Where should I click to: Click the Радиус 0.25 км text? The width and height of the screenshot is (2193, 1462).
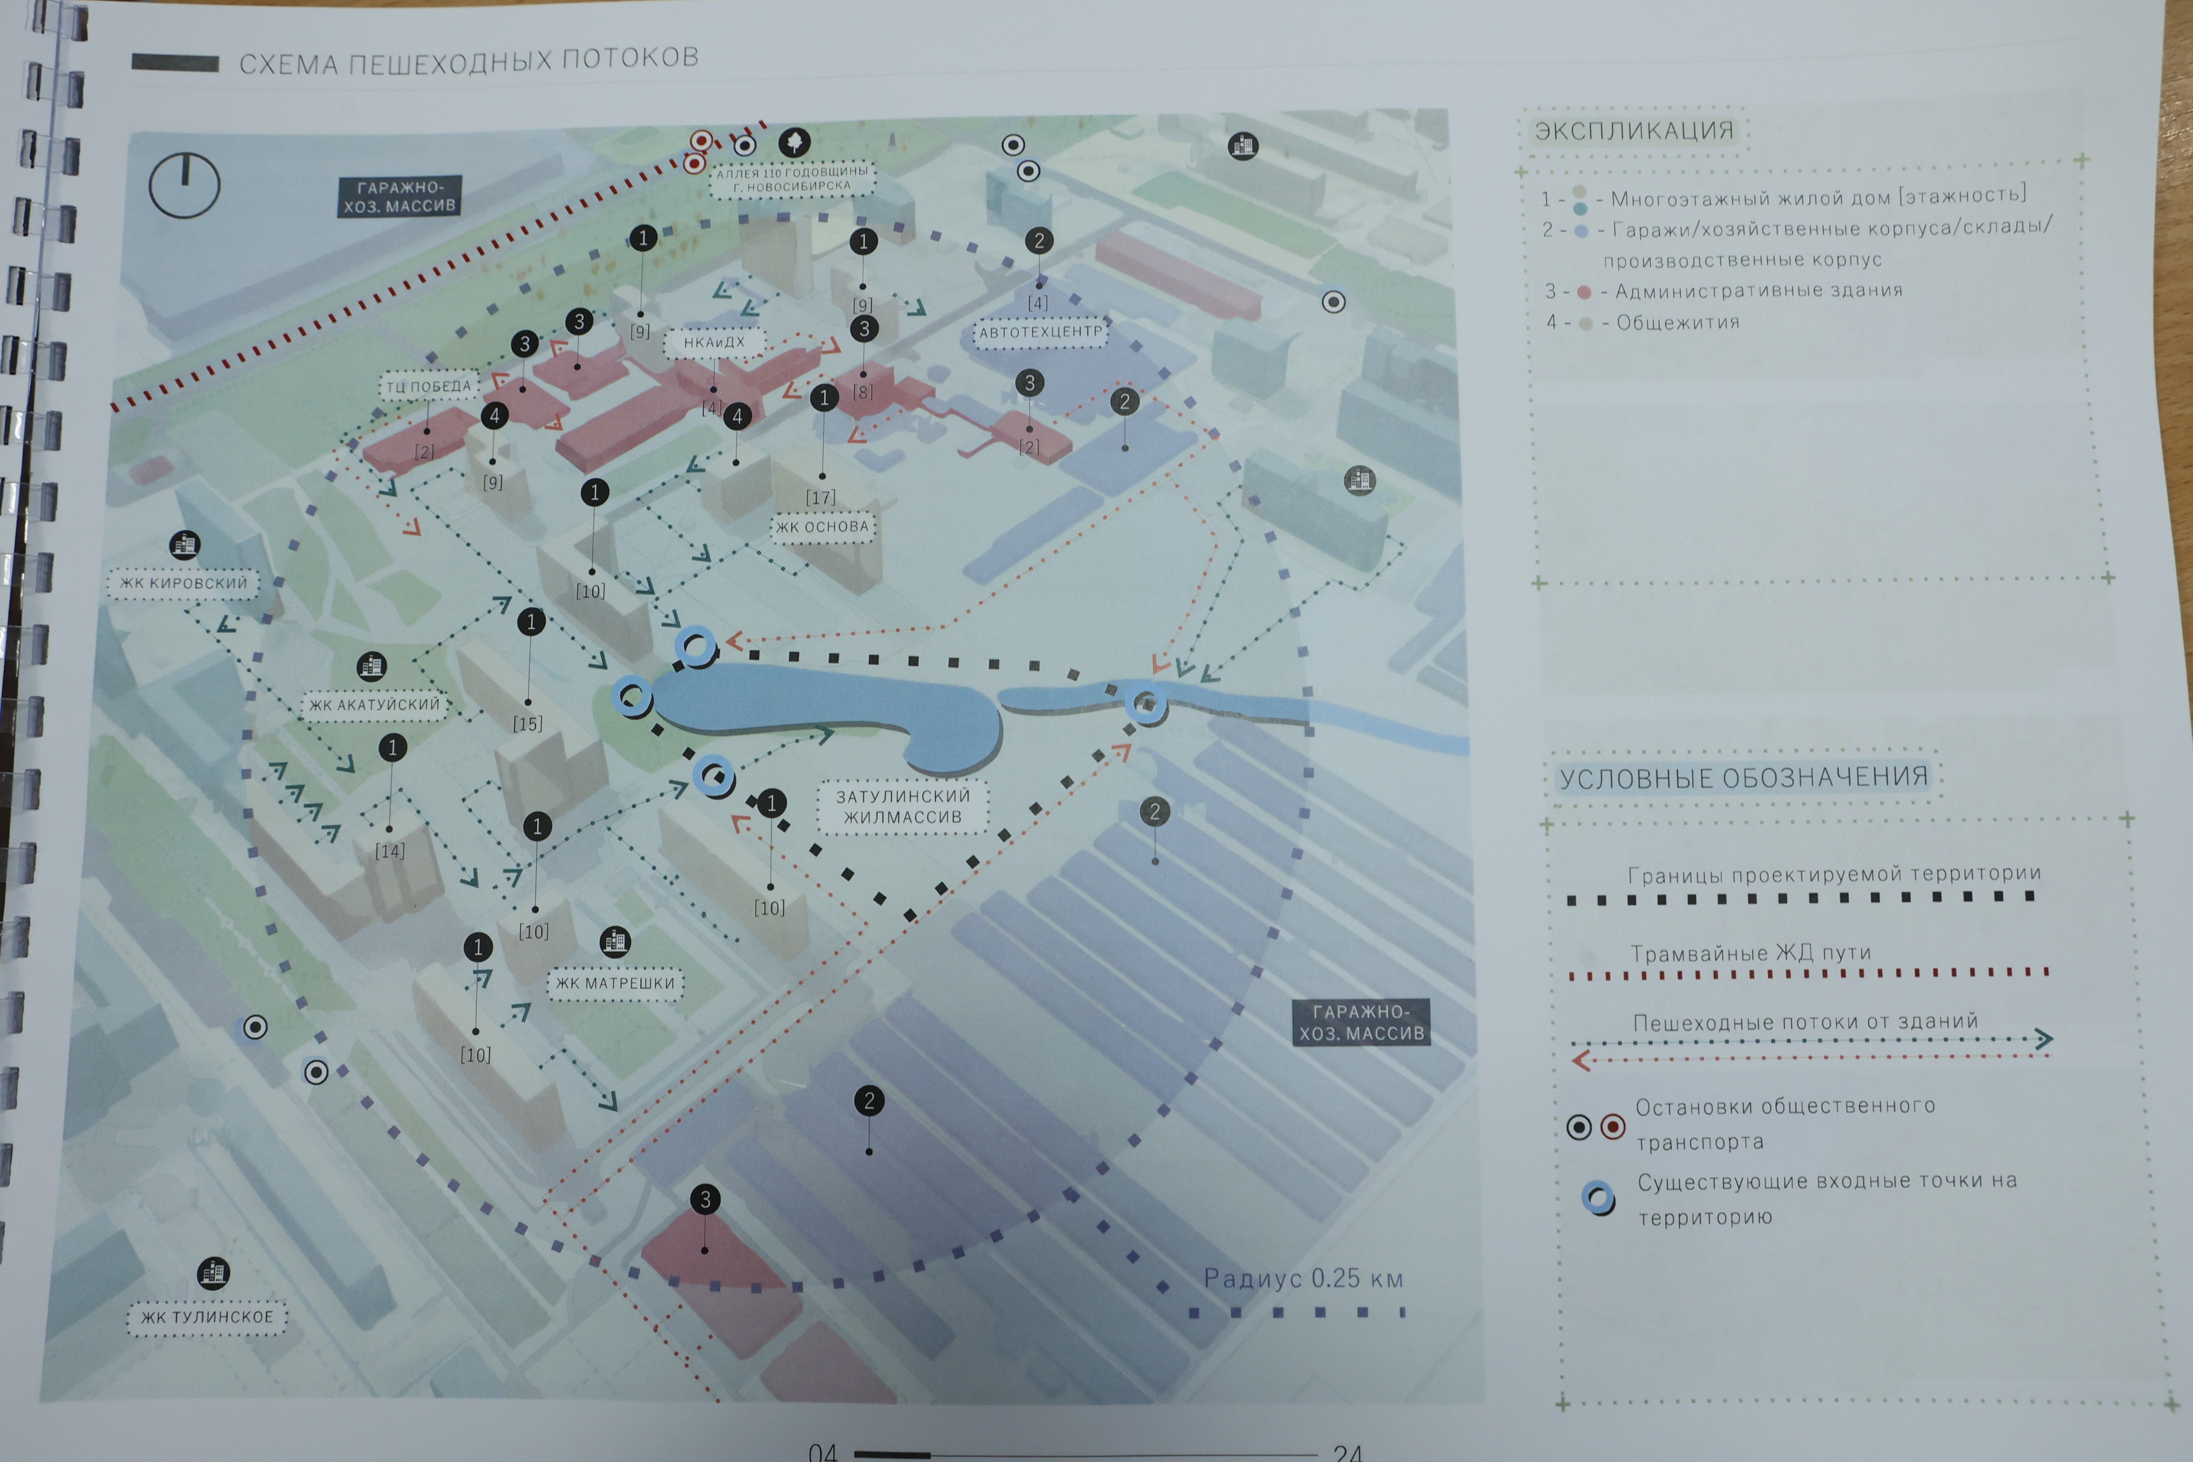click(x=1303, y=1278)
